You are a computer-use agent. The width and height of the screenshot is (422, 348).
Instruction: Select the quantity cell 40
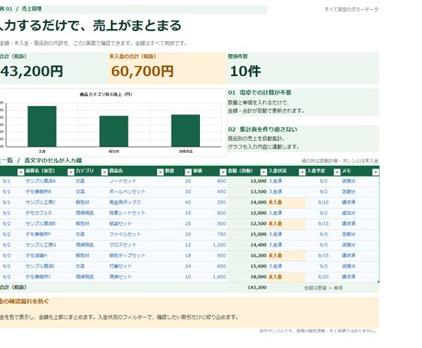tap(188, 202)
